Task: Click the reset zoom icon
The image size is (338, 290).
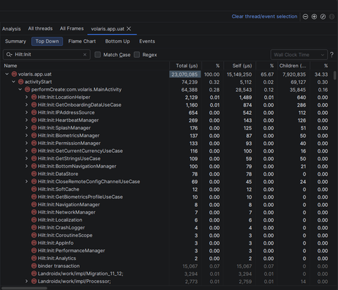Action: pos(323,17)
